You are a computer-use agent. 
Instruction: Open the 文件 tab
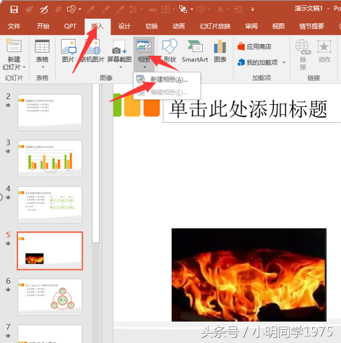[14, 26]
